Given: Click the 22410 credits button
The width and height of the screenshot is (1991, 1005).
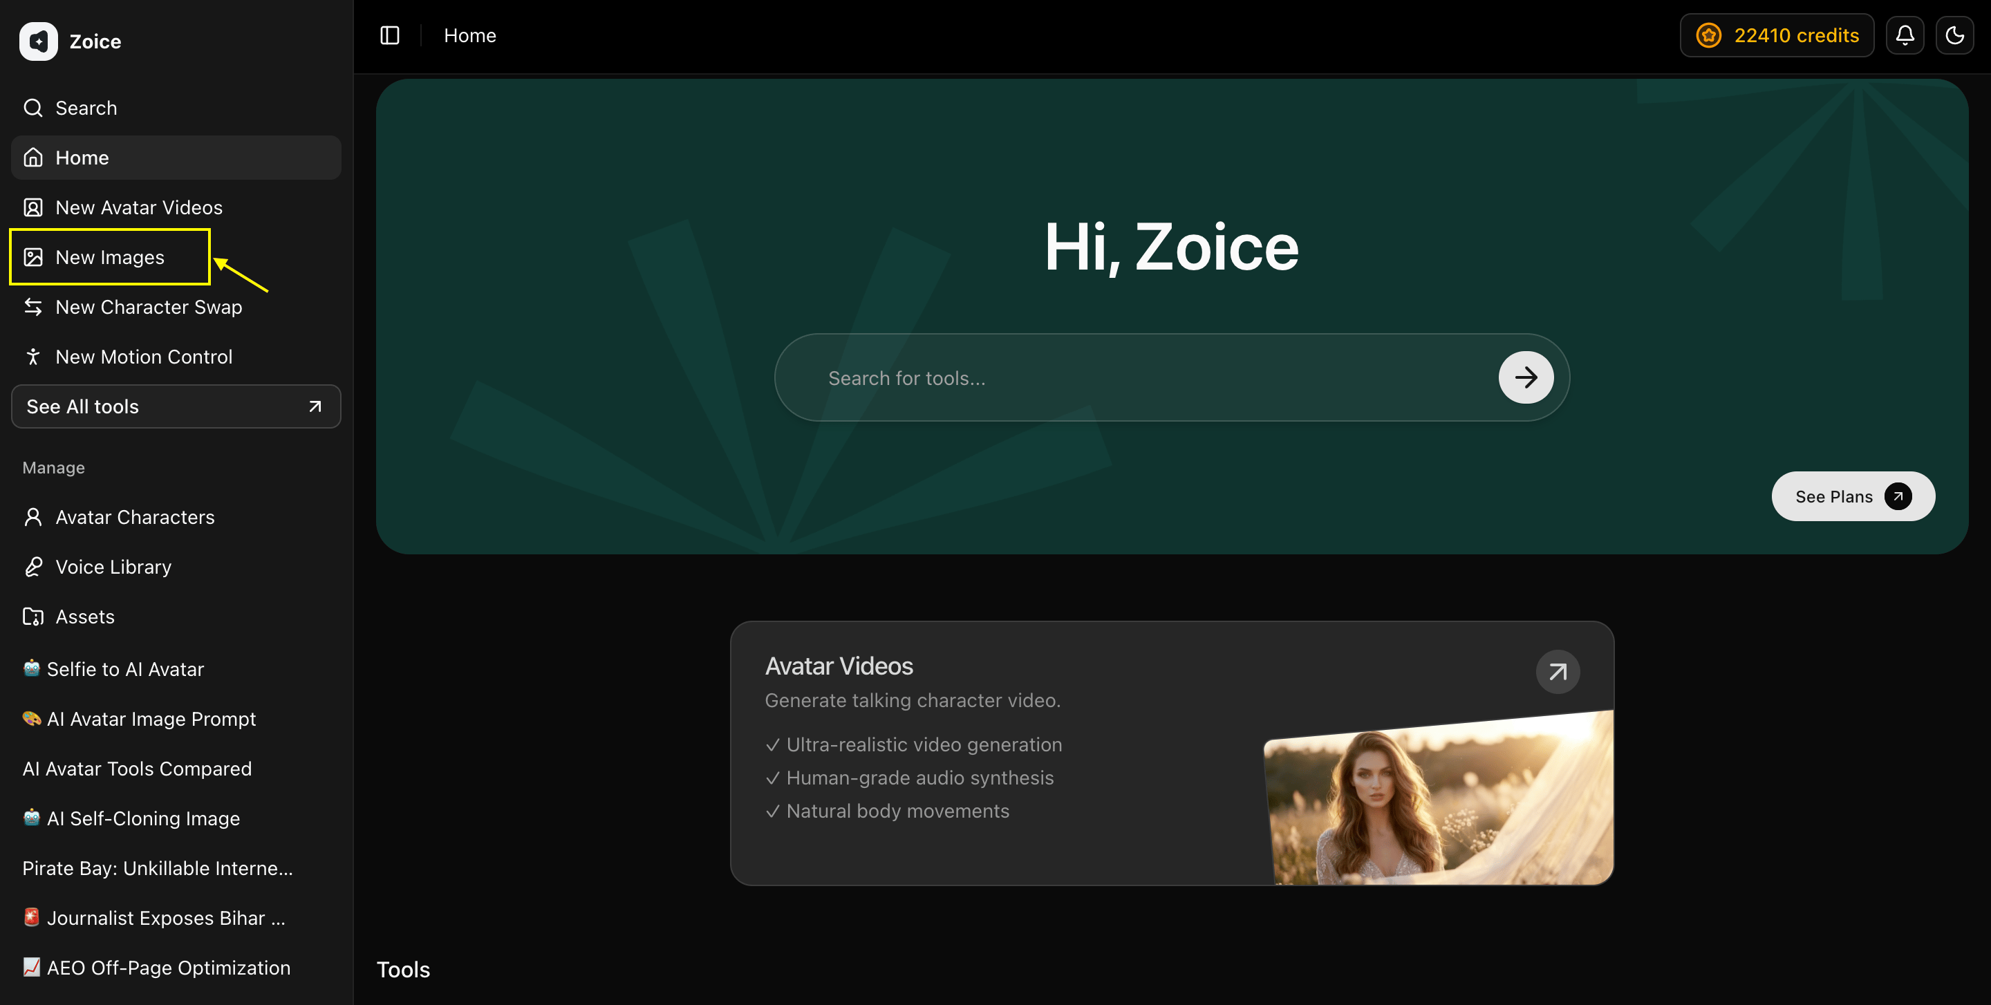Looking at the screenshot, I should (1776, 35).
